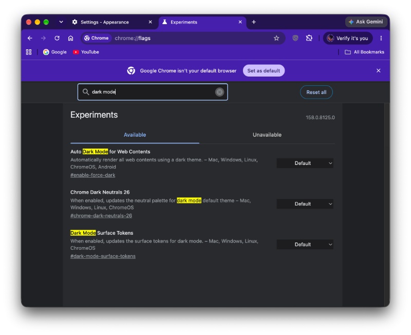Click the Experiments page heading

[x=94, y=115]
